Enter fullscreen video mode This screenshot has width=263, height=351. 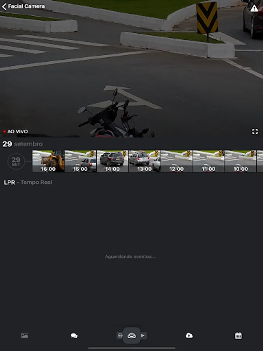(x=255, y=131)
